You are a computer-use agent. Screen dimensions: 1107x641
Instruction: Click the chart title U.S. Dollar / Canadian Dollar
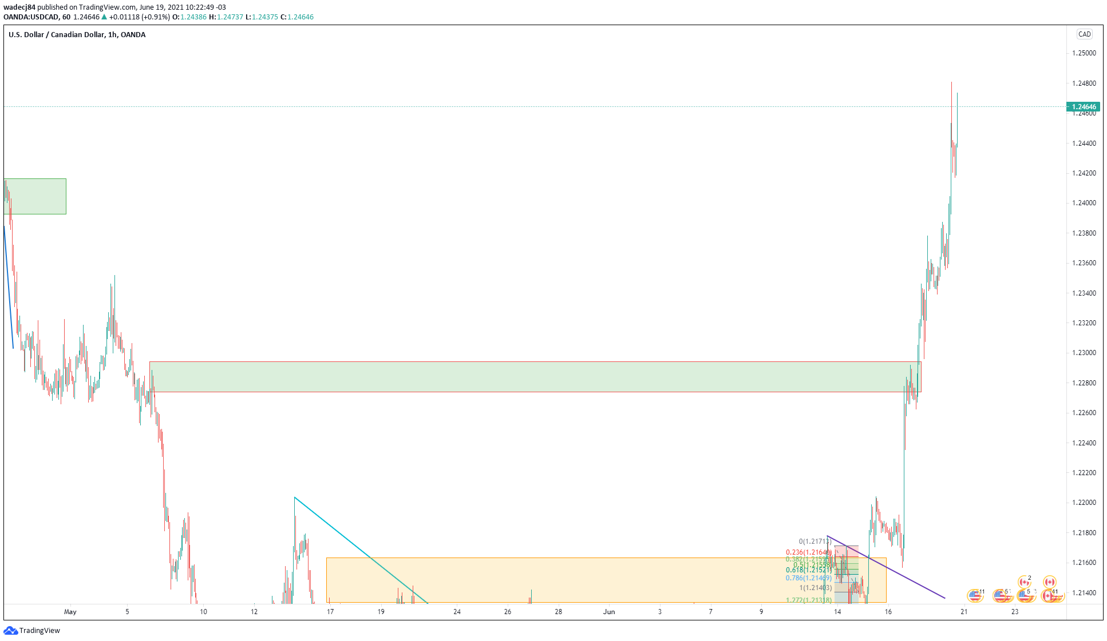point(56,35)
